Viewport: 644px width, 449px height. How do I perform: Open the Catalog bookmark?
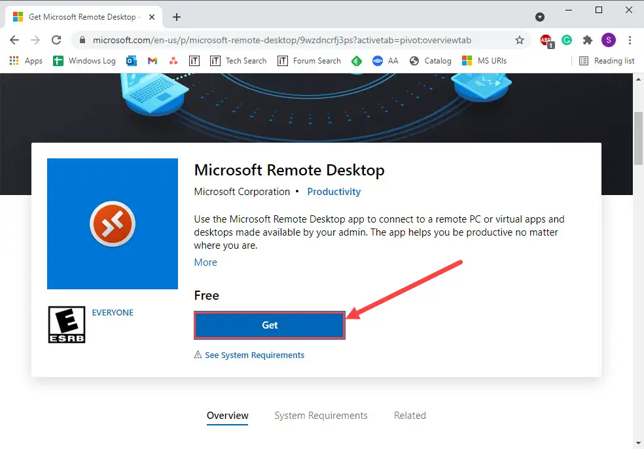pyautogui.click(x=431, y=61)
